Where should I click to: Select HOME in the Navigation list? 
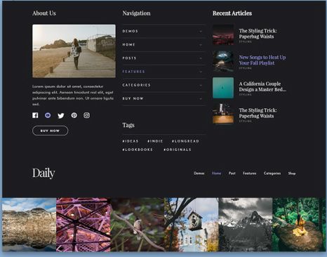[x=128, y=44]
